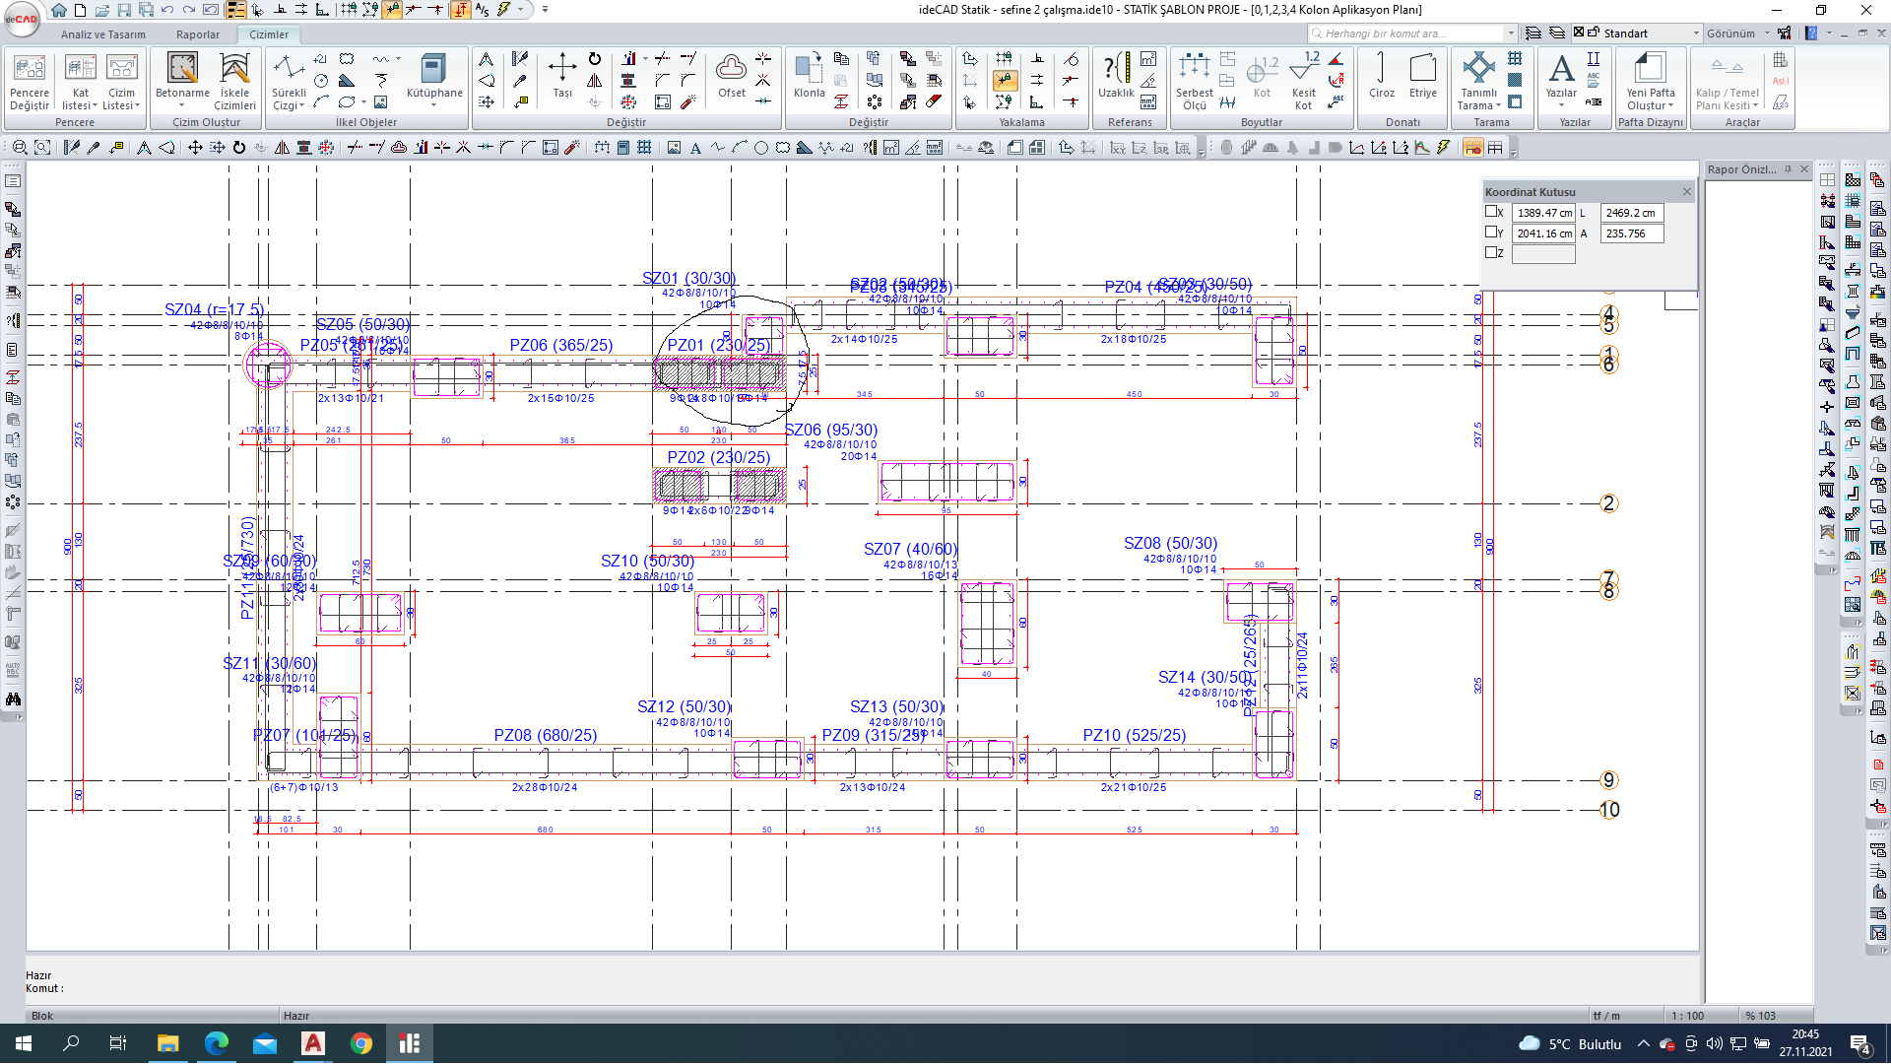Toggle the highlighted ortho mode in quick bar
Screen dimensions: 1891x1064
[460, 10]
